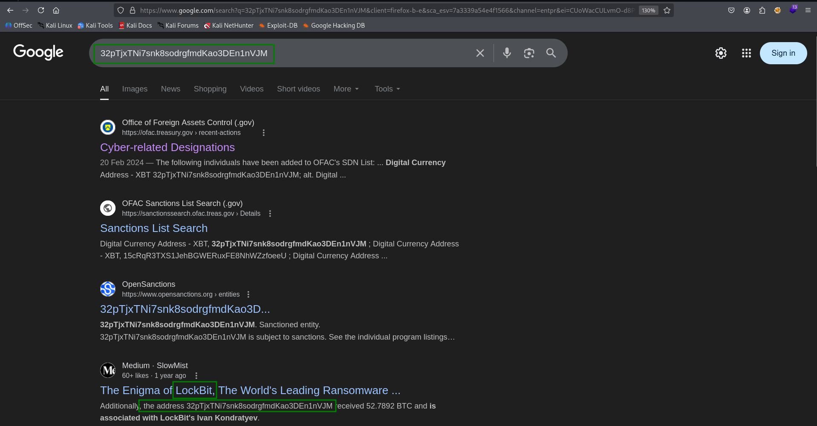Open Google Lens camera search icon
Viewport: 817px width, 426px height.
pos(529,53)
